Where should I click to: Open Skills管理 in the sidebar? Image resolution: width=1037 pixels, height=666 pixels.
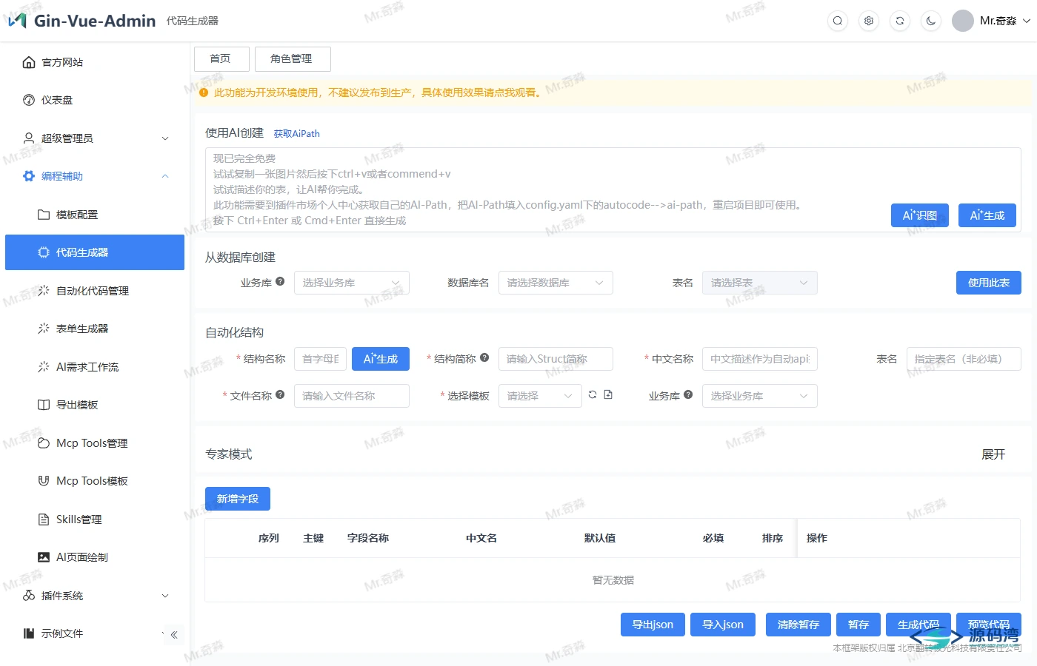pyautogui.click(x=95, y=519)
